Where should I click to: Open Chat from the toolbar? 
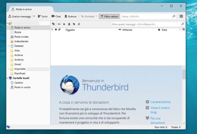56,16
